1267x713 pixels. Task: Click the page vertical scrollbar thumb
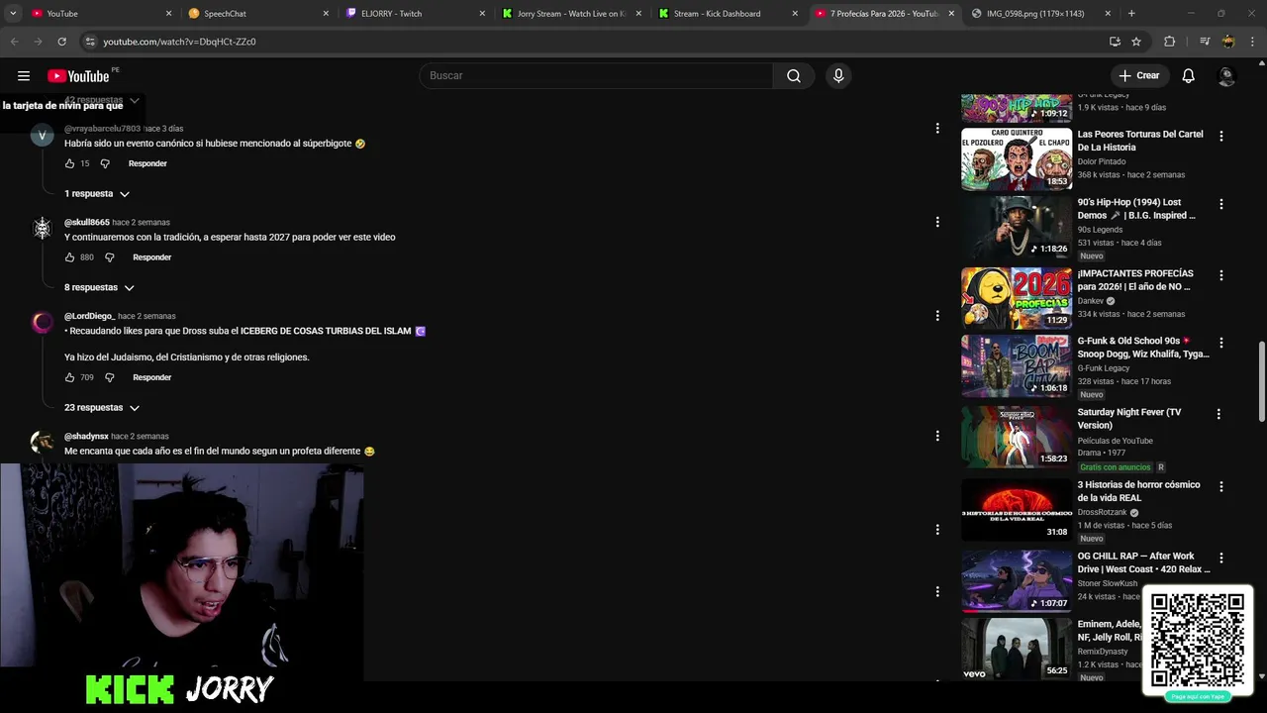click(x=1261, y=381)
